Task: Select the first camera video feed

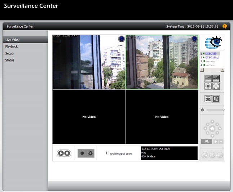Action: click(x=89, y=62)
